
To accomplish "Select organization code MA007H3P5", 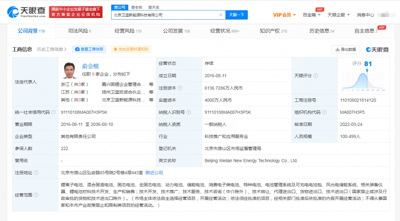I will [352, 112].
